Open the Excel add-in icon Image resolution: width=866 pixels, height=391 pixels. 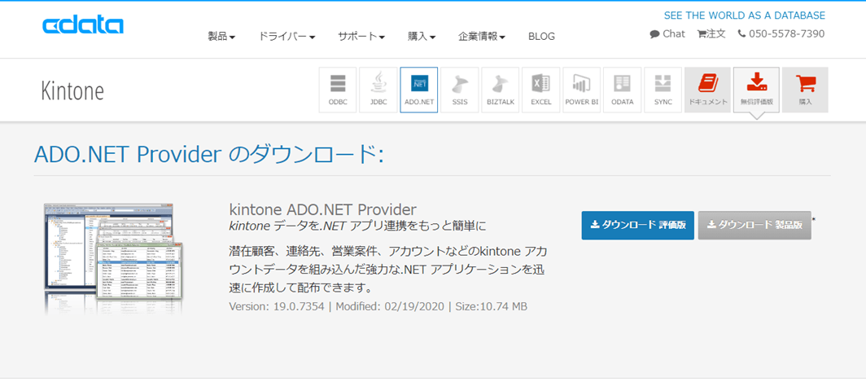click(541, 90)
